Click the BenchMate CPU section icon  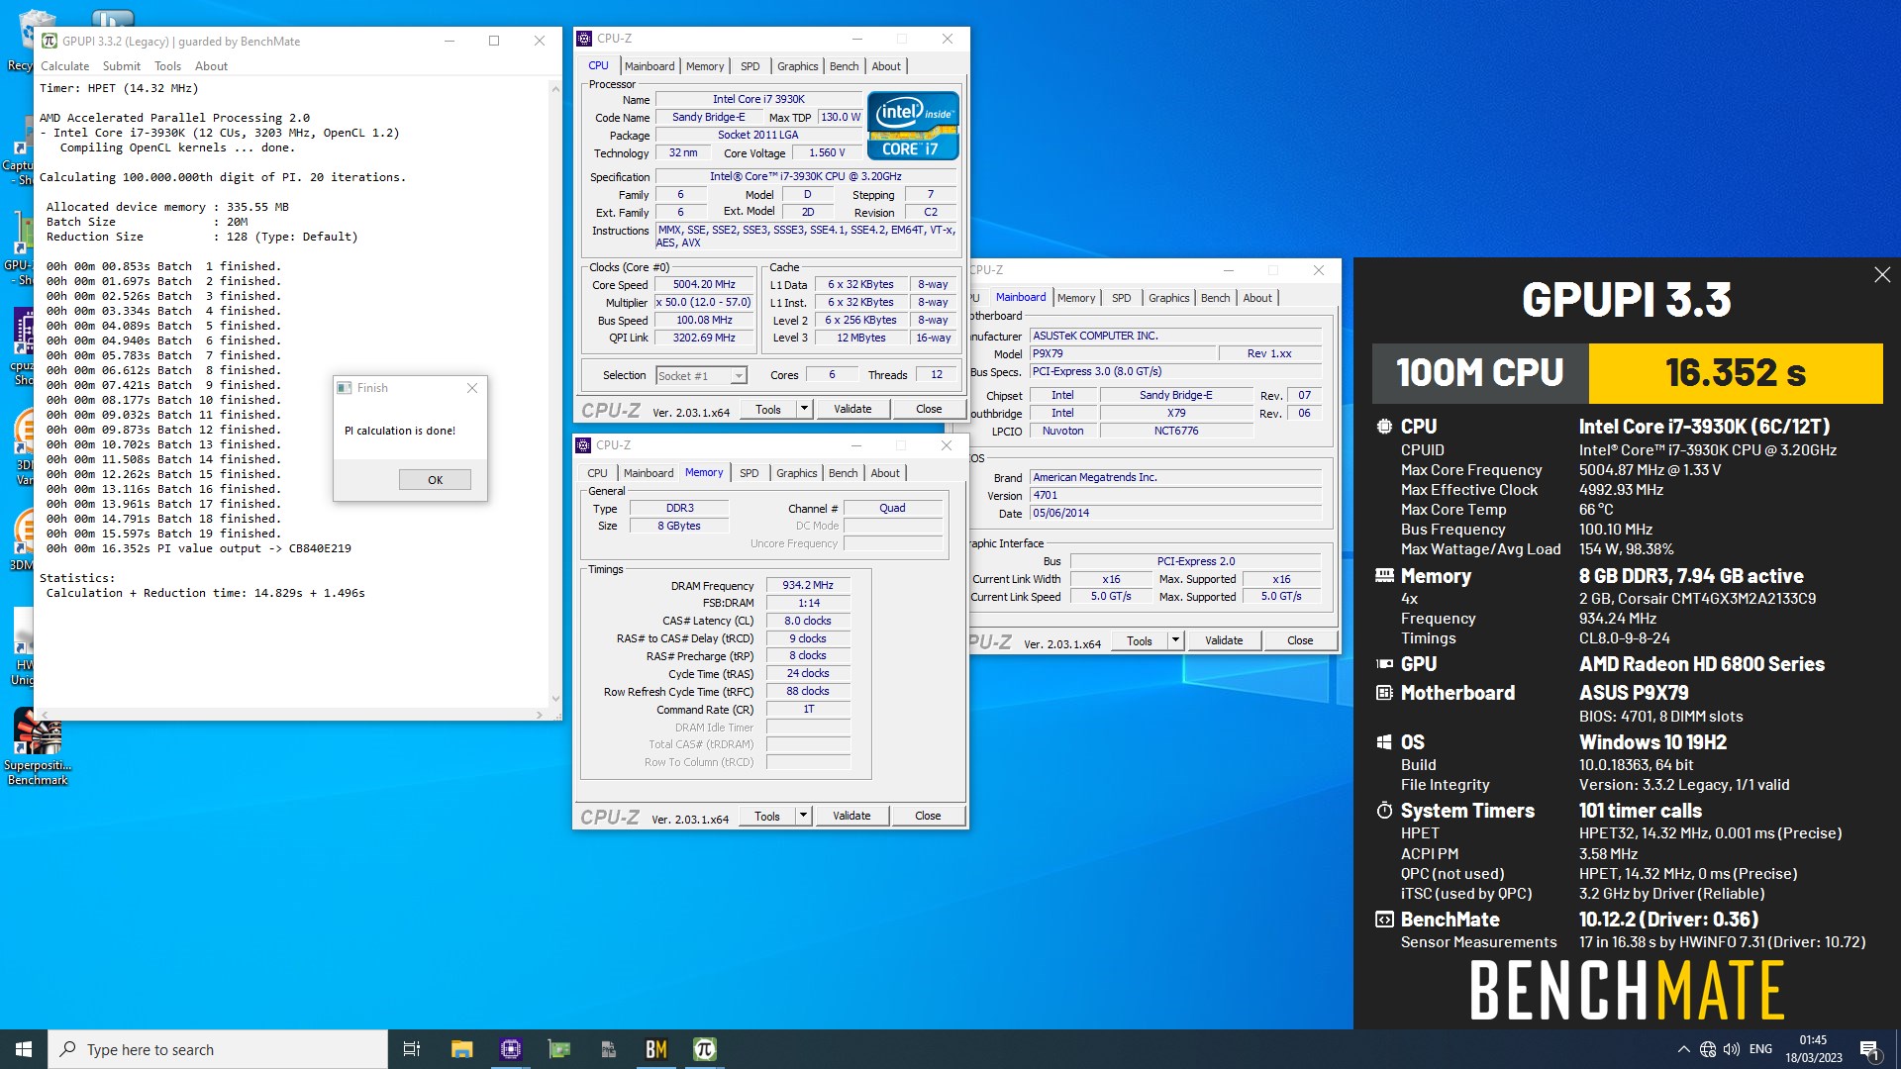[1384, 427]
